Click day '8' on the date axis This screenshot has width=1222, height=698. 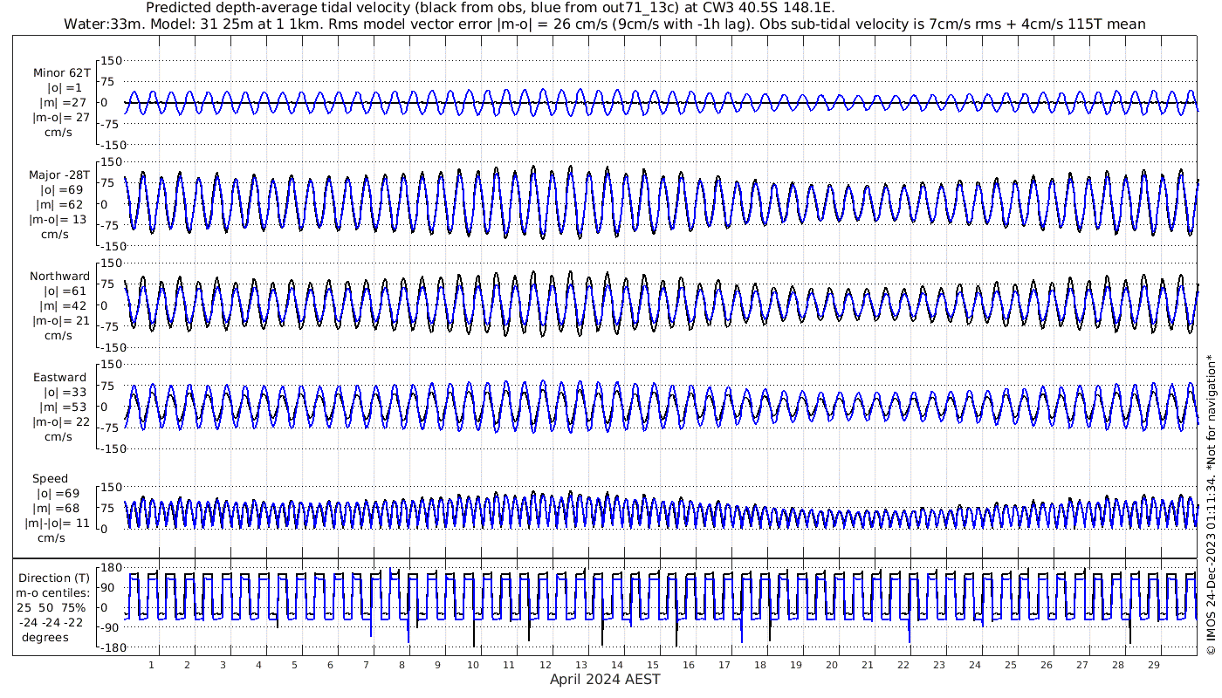[402, 665]
